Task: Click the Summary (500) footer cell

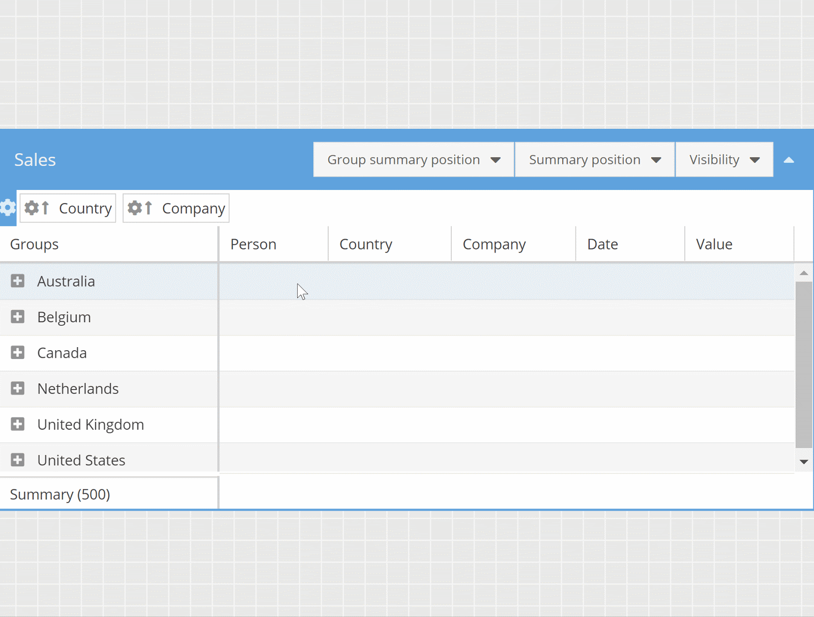Action: [109, 494]
